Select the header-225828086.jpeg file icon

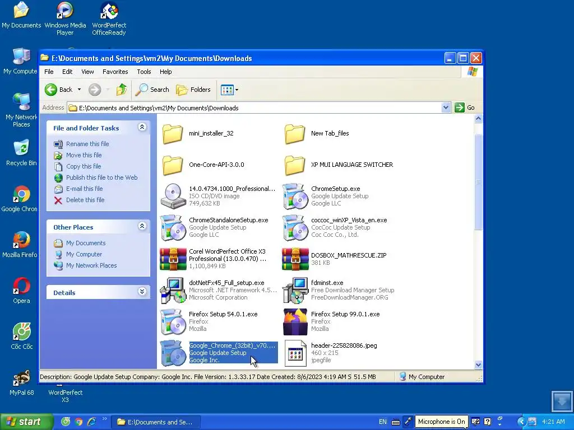point(295,353)
